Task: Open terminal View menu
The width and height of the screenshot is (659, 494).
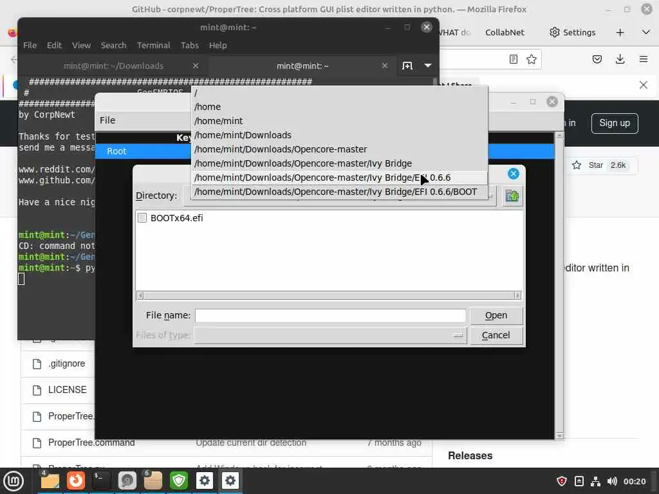Action: (81, 46)
